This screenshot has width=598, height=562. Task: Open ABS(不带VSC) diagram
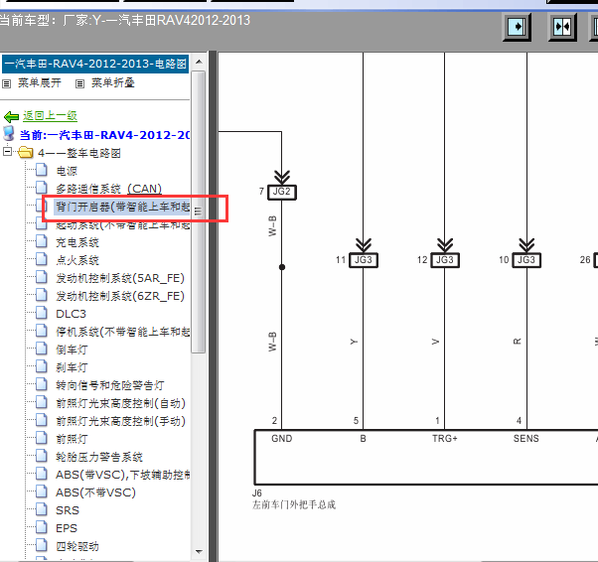pyautogui.click(x=95, y=492)
